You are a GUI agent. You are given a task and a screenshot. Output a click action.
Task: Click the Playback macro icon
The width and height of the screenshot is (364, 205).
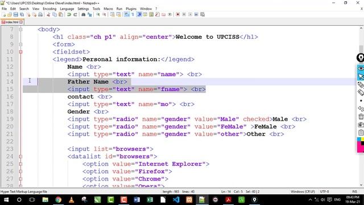coord(190,14)
